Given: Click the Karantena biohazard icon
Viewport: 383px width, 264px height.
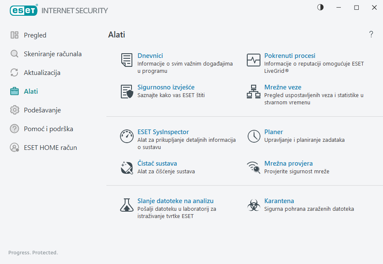Looking at the screenshot, I should coord(254,205).
